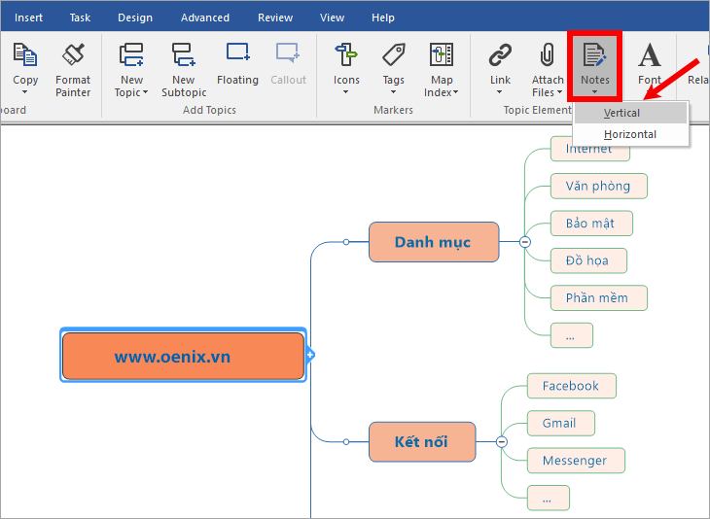The image size is (710, 519).
Task: Choose Horizontal from Notes menu
Action: point(630,134)
